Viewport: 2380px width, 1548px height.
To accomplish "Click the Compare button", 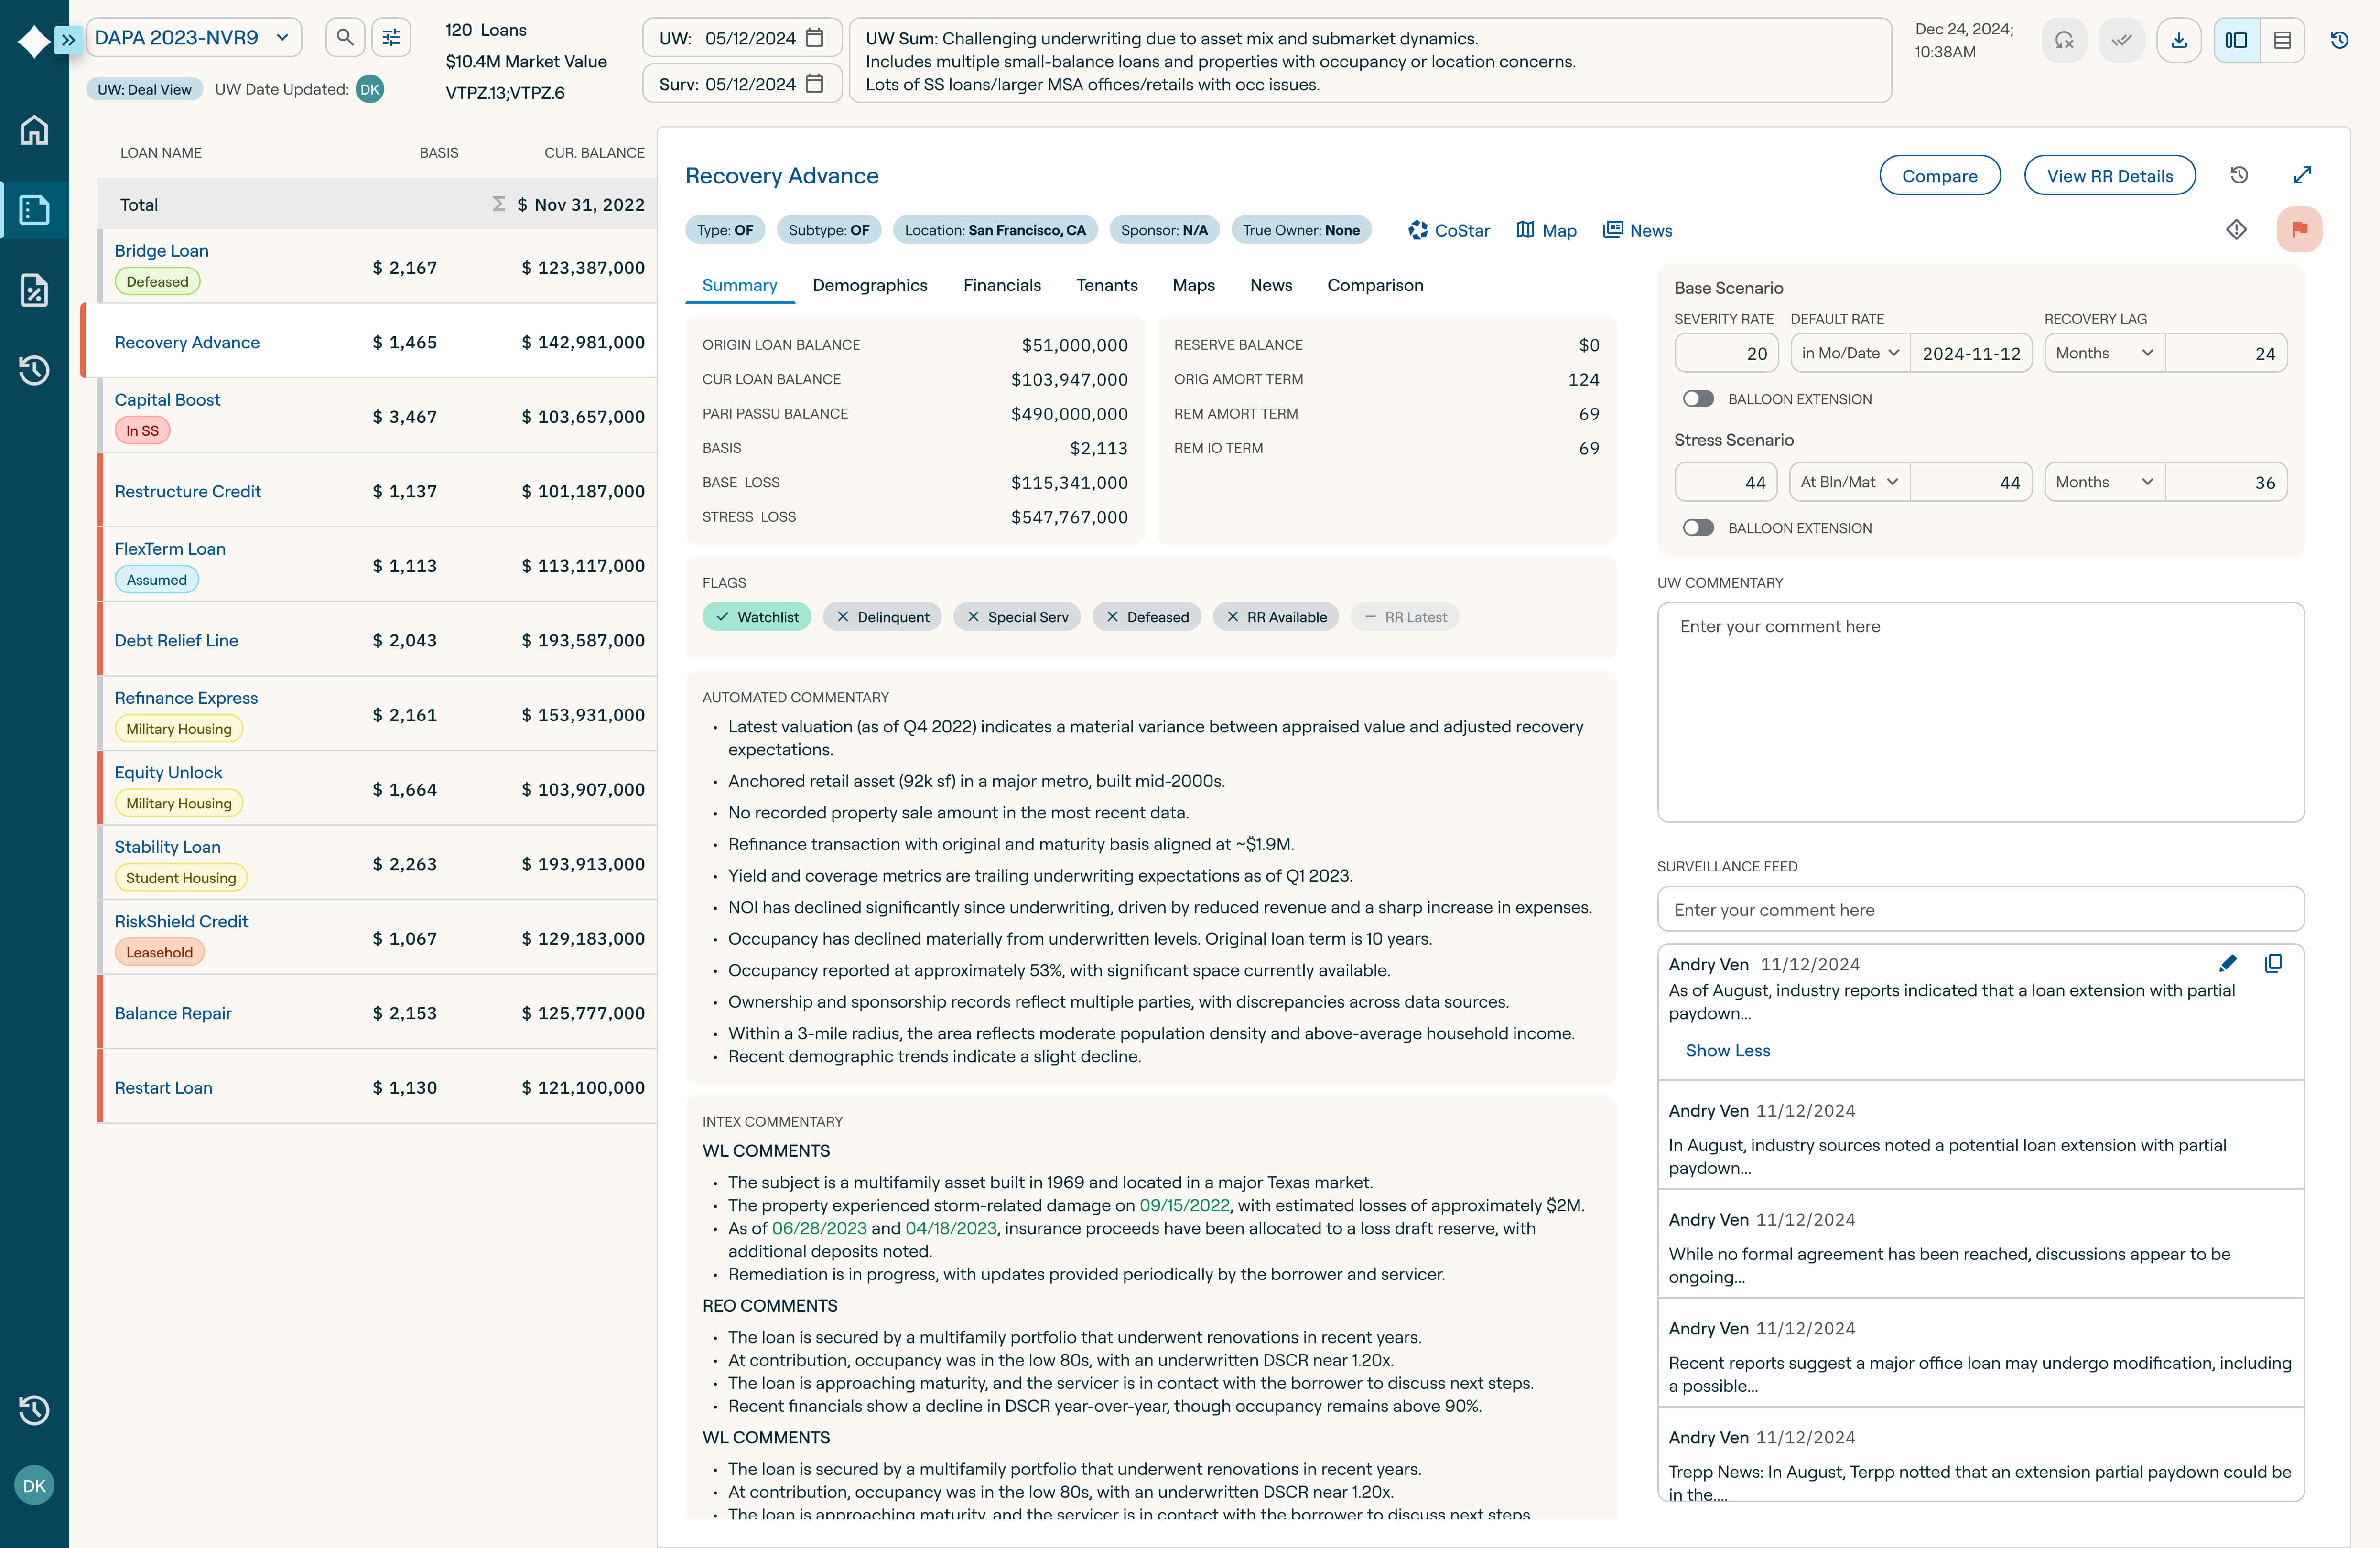I will pyautogui.click(x=1939, y=176).
